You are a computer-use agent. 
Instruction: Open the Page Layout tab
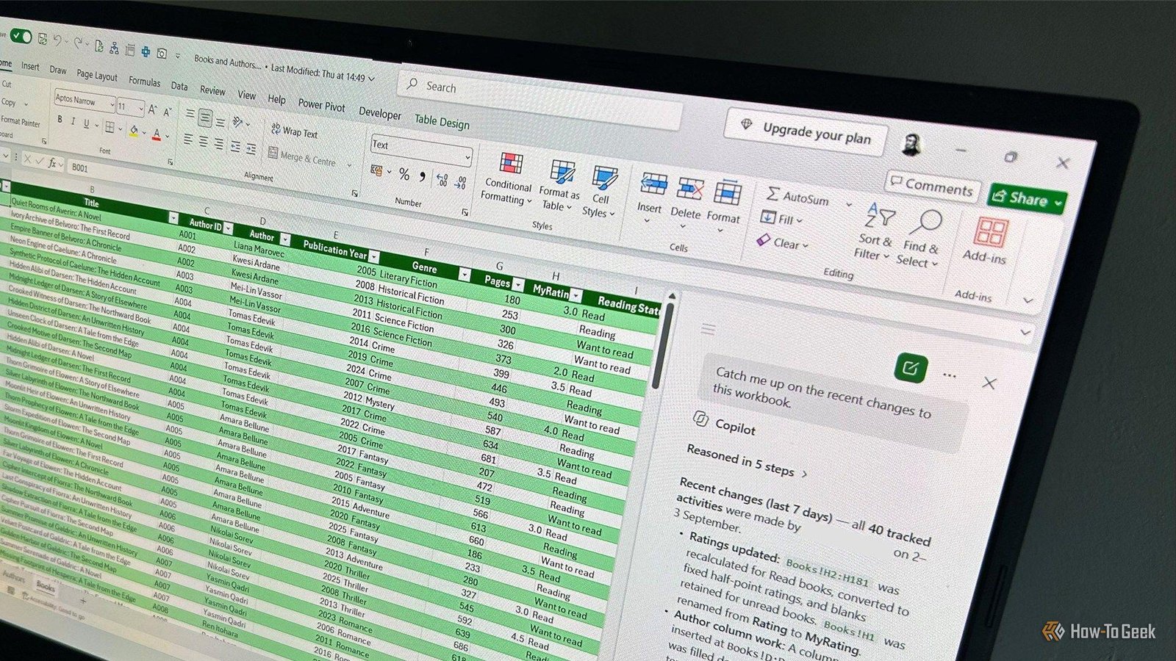coord(97,75)
